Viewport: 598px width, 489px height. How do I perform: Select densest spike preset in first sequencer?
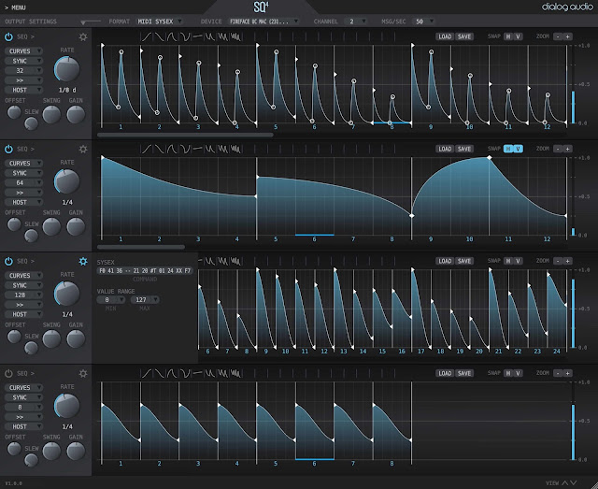point(236,36)
